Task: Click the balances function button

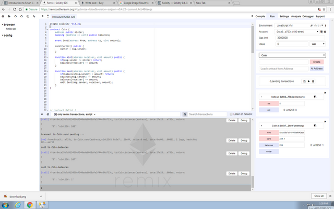Action: (x=269, y=145)
